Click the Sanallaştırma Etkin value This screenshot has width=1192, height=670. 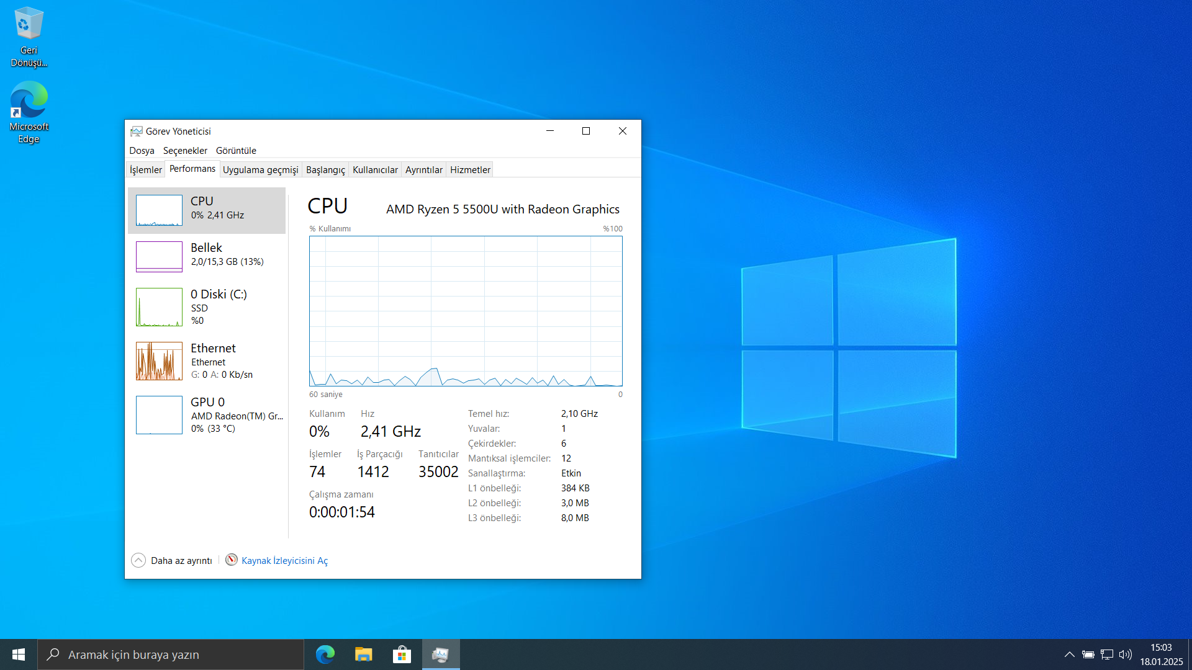[x=571, y=473]
